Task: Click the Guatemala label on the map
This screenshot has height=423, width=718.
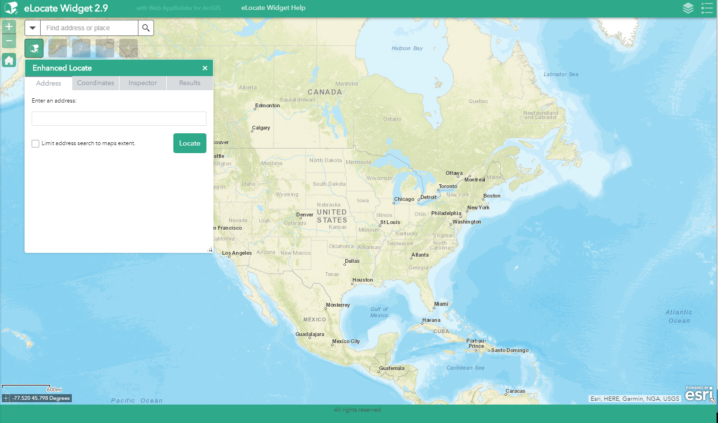Action: pyautogui.click(x=392, y=369)
